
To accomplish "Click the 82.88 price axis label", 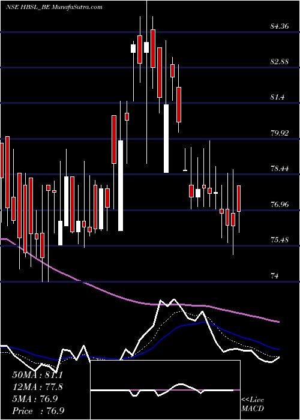I will [x=279, y=62].
